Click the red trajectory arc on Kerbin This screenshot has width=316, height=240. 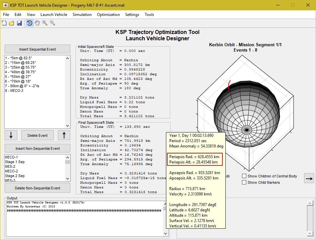tap(229, 85)
